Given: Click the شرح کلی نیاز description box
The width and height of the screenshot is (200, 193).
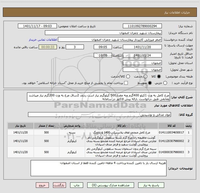Looking at the screenshot, I should pos(98,97).
